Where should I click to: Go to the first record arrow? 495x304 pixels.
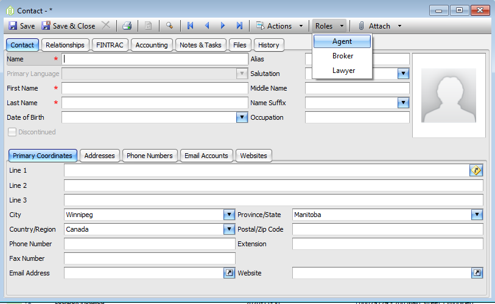(191, 26)
